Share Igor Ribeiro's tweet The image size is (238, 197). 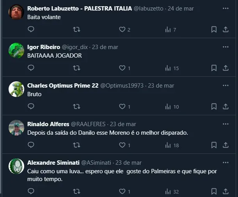226,68
